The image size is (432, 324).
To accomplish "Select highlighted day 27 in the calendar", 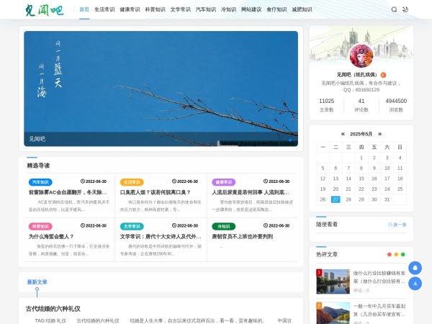I will [336, 199].
